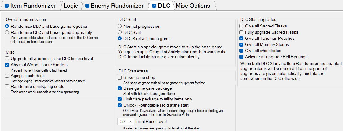Uncheck Give all Memory Stones

241,45
